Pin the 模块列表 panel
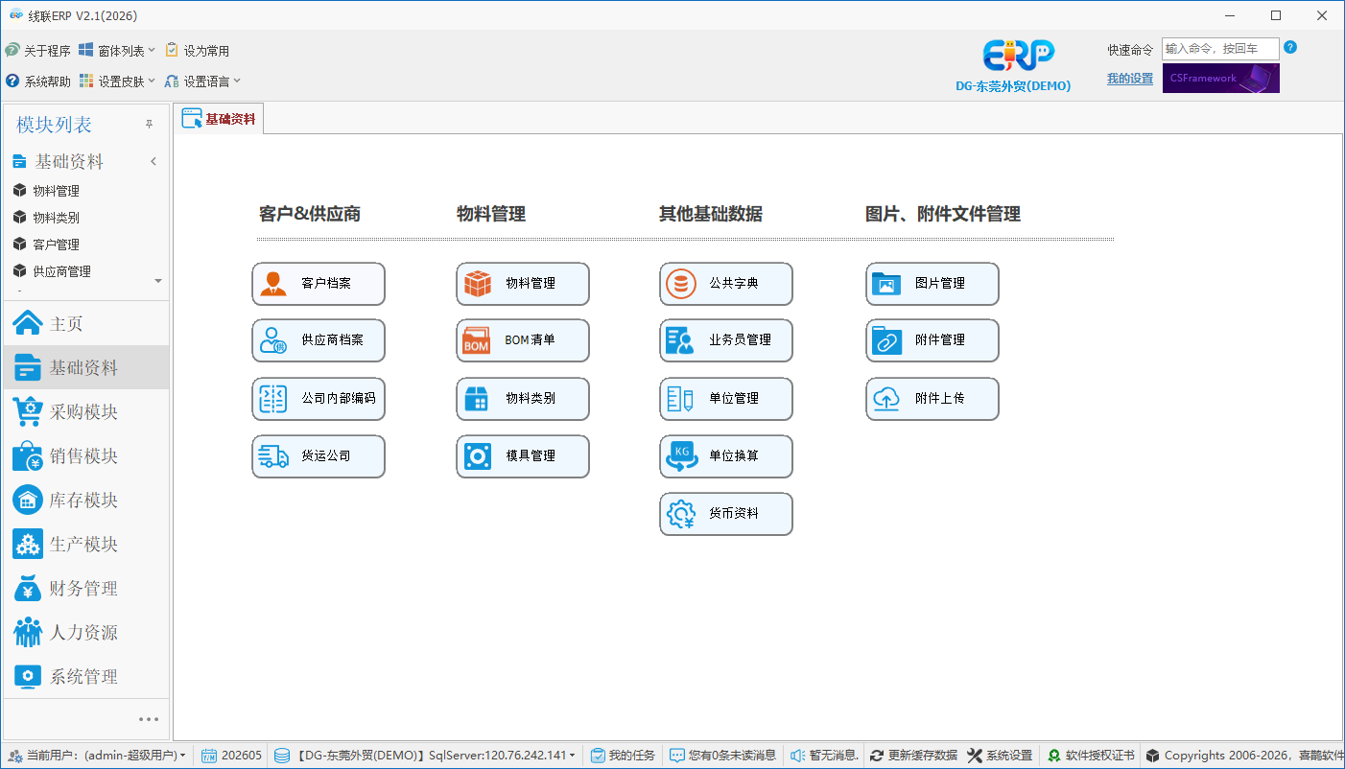Screen dimensions: 1345x769 pyautogui.click(x=150, y=125)
